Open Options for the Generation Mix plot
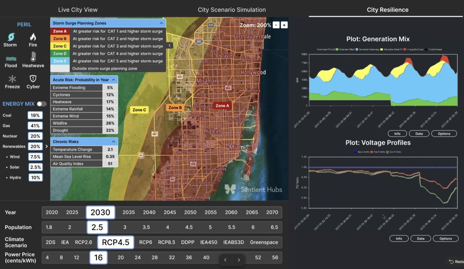The height and width of the screenshot is (269, 464). [x=444, y=134]
